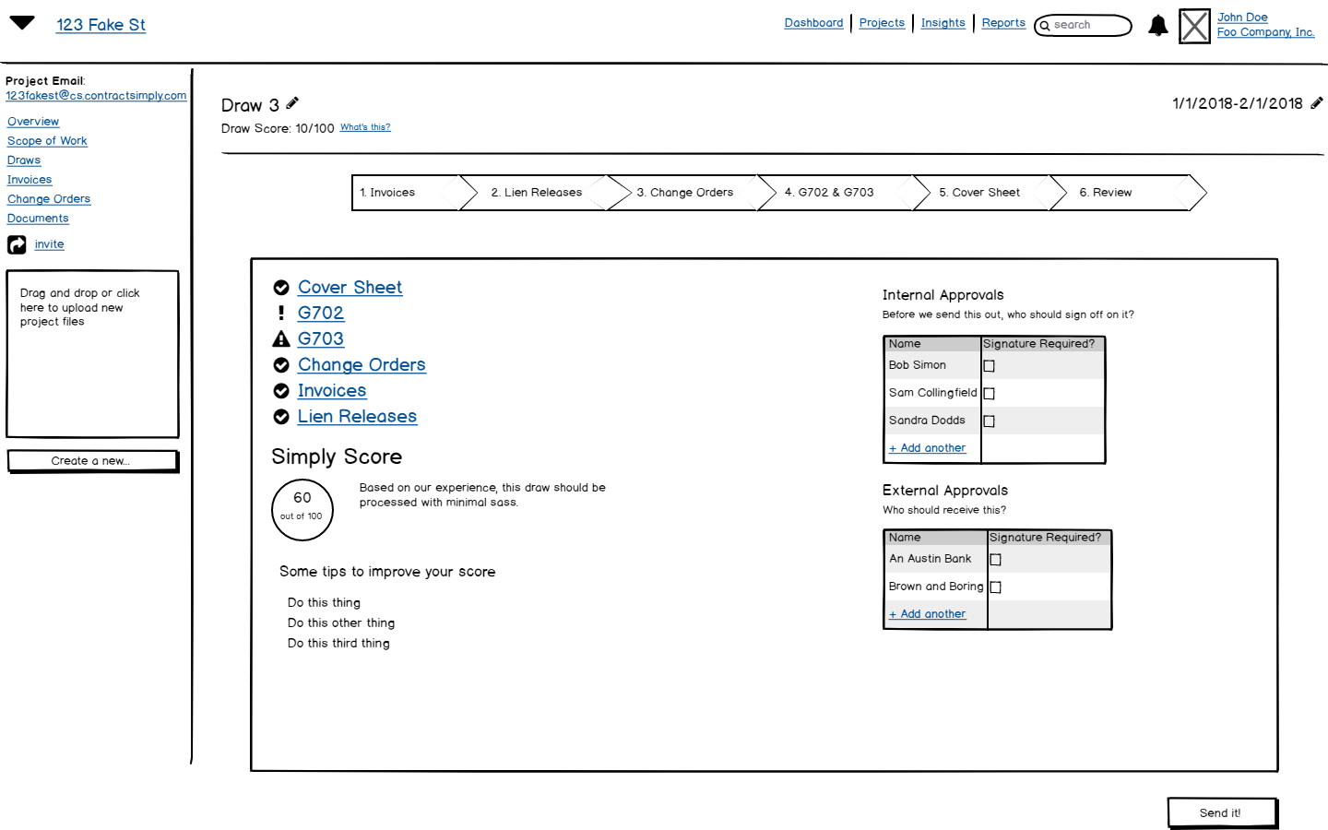This screenshot has height=830, width=1328.
Task: Open the Foo Company, Inc. link
Action: [1265, 32]
